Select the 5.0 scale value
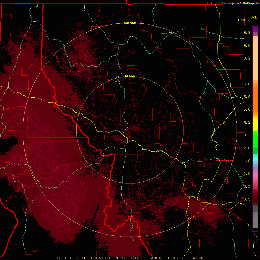This screenshot has width=260, height=260. pos(247,109)
